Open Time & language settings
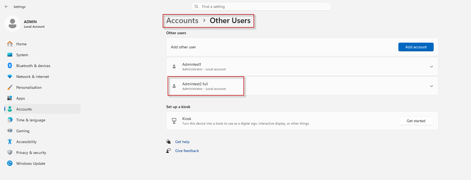The width and height of the screenshot is (471, 180). pyautogui.click(x=42, y=120)
